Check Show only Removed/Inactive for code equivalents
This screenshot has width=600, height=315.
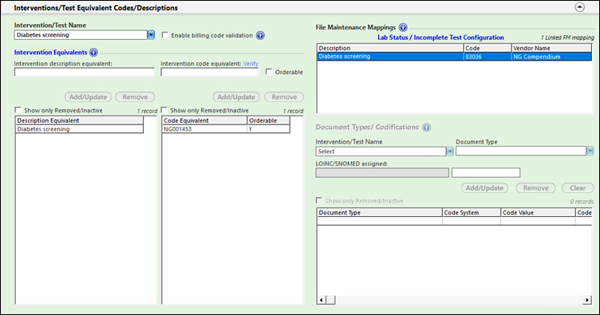coord(164,110)
